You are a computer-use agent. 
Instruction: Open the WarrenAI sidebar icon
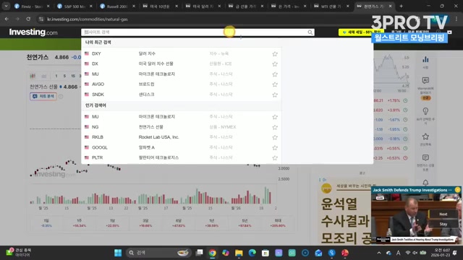[x=425, y=80]
